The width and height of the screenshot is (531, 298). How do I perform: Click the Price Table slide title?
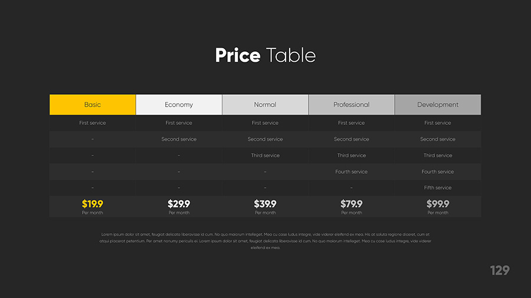(265, 55)
